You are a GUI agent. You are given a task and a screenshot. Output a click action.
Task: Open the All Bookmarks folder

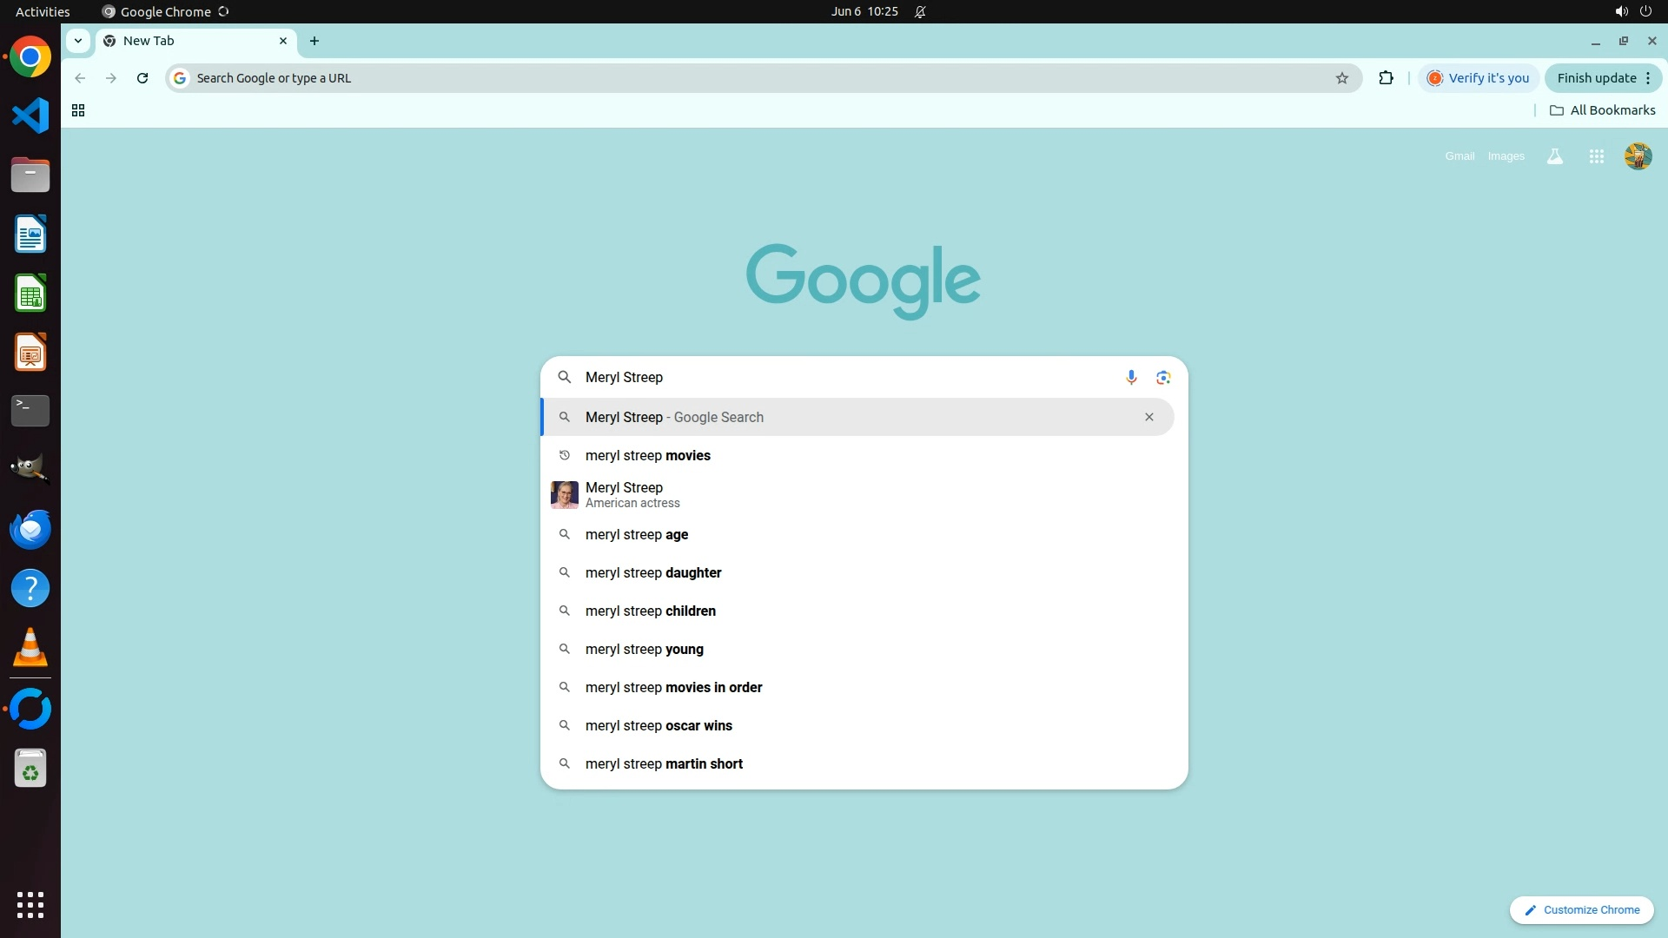tap(1602, 110)
